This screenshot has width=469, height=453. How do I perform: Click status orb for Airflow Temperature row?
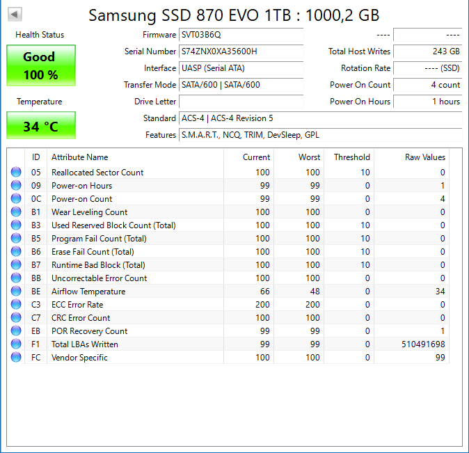tap(16, 292)
